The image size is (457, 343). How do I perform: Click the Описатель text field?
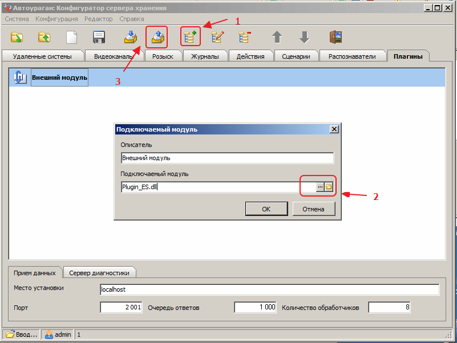(227, 158)
